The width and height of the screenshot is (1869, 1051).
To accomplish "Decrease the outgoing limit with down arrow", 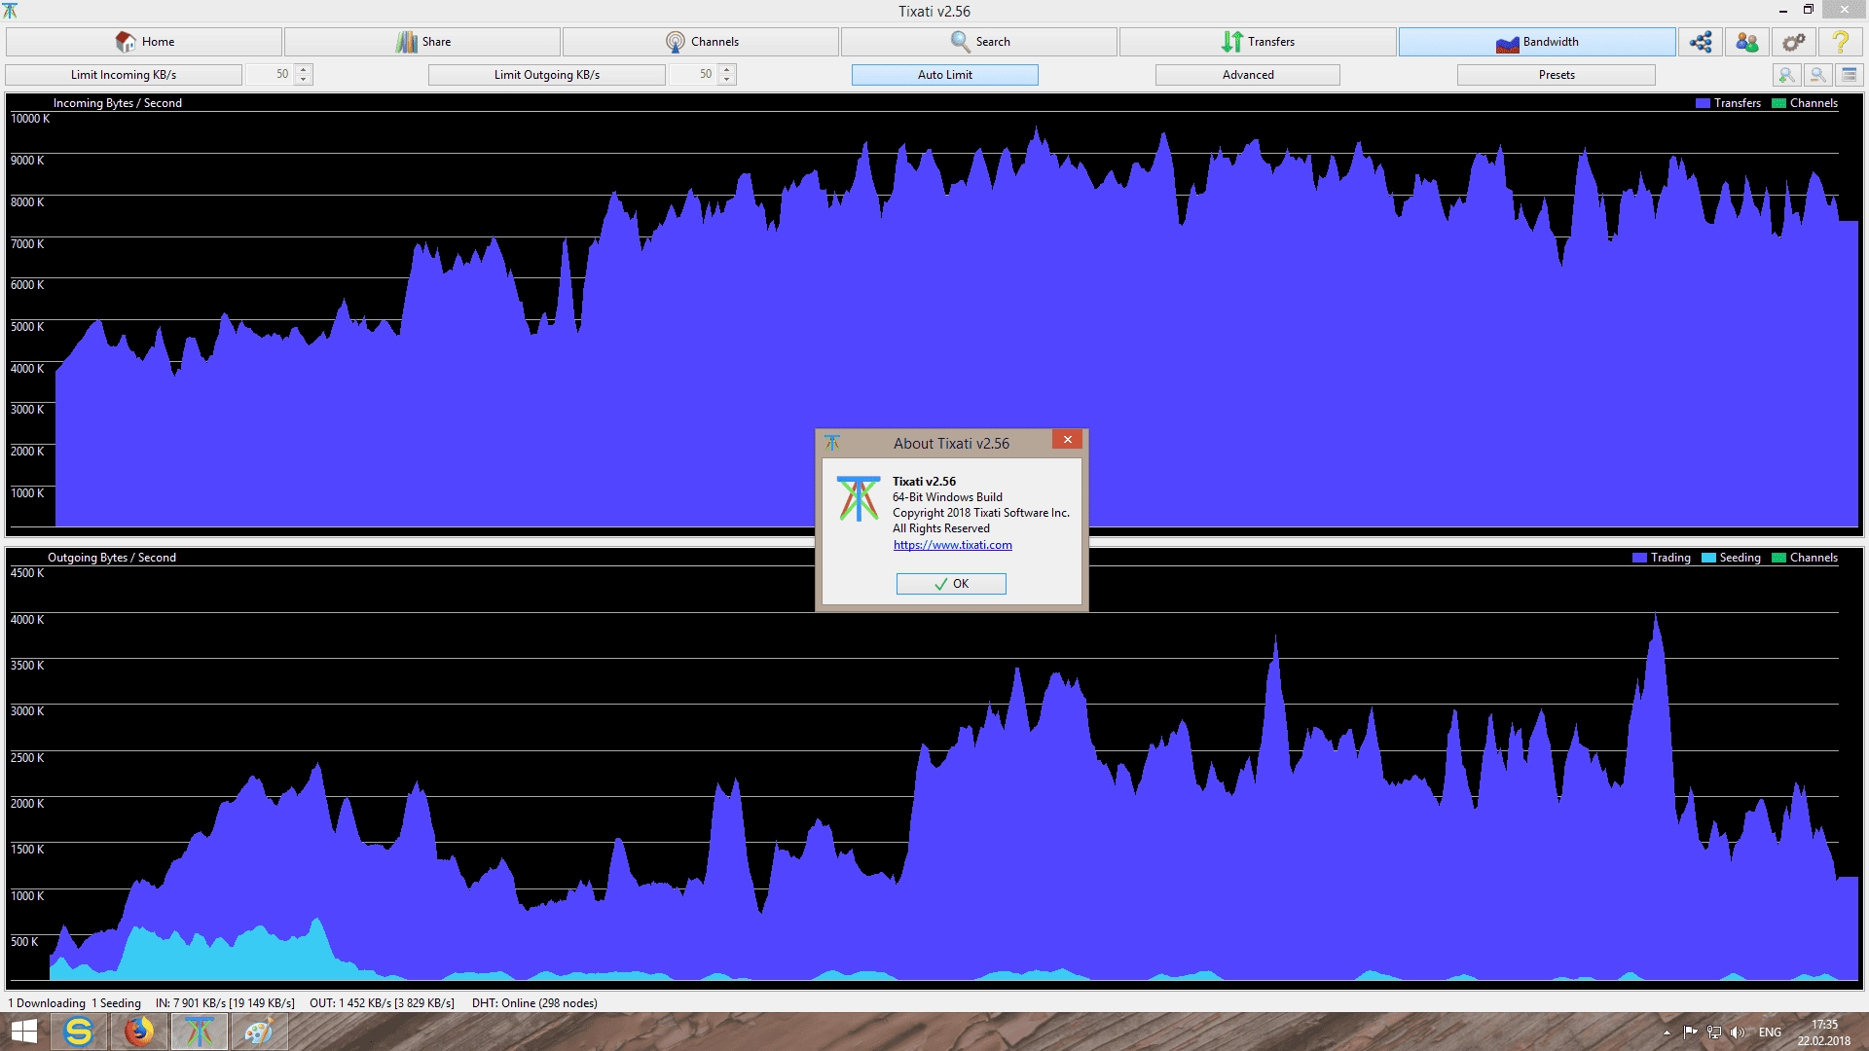I will (x=727, y=80).
